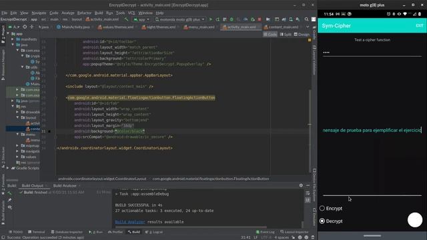Tap the password field in emulator
Screen dimensions: 427x240
click(372, 52)
